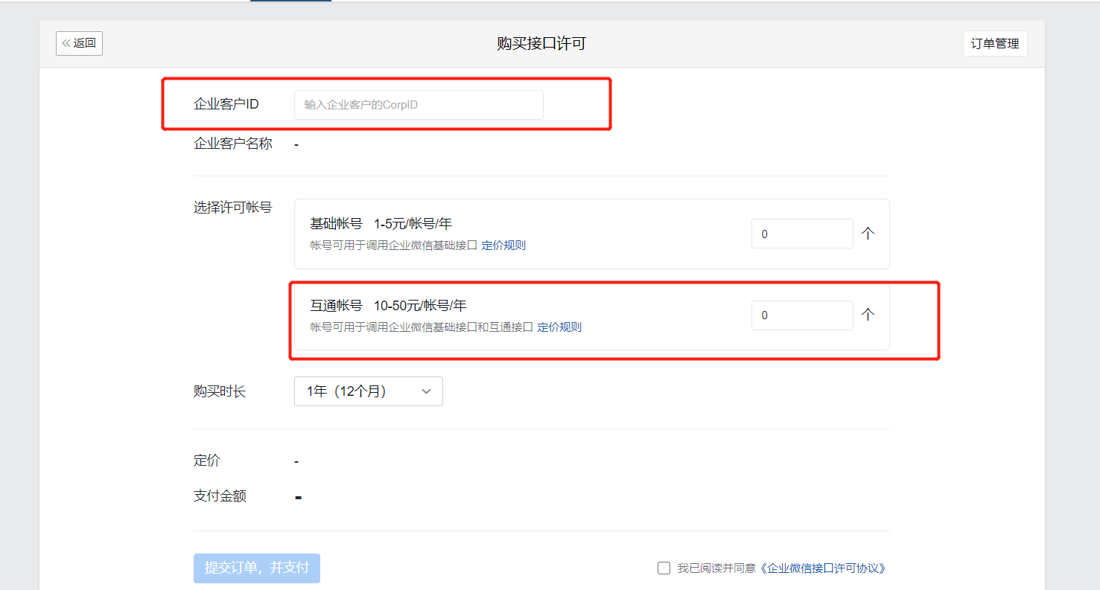Click the 定价 label
The height and width of the screenshot is (590, 1100).
tap(207, 461)
